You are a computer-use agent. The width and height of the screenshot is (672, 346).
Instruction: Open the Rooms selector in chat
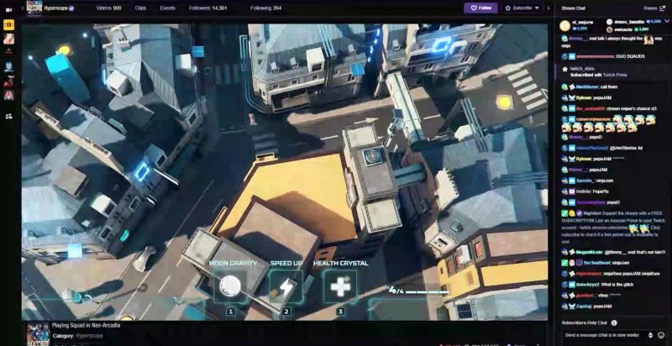click(x=653, y=8)
